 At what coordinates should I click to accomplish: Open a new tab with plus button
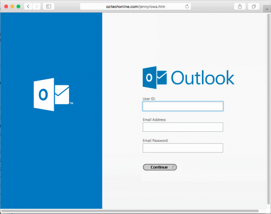tap(267, 9)
